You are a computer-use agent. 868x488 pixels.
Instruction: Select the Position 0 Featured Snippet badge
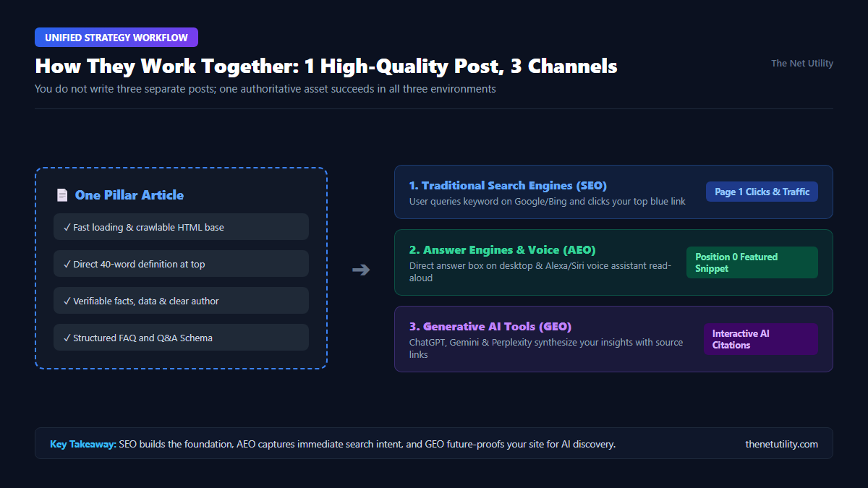752,262
